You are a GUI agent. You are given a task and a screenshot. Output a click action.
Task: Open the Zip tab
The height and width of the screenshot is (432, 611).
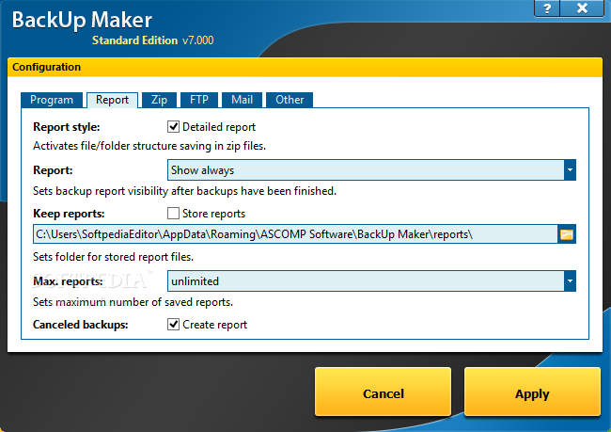point(160,100)
